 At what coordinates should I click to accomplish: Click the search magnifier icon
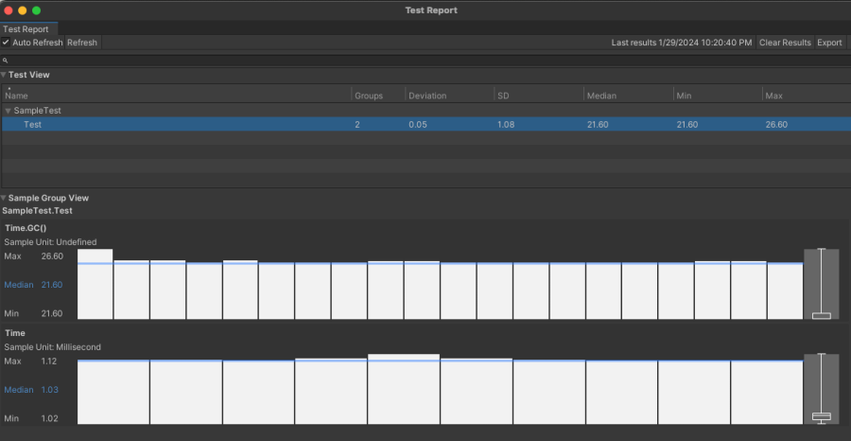6,61
